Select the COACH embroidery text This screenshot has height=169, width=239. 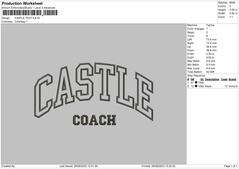coord(94,120)
